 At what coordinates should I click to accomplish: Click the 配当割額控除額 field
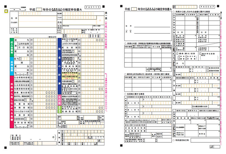pos(159,131)
